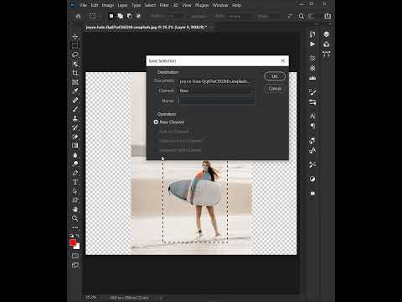
Task: Open the File menu
Action: coord(84,5)
